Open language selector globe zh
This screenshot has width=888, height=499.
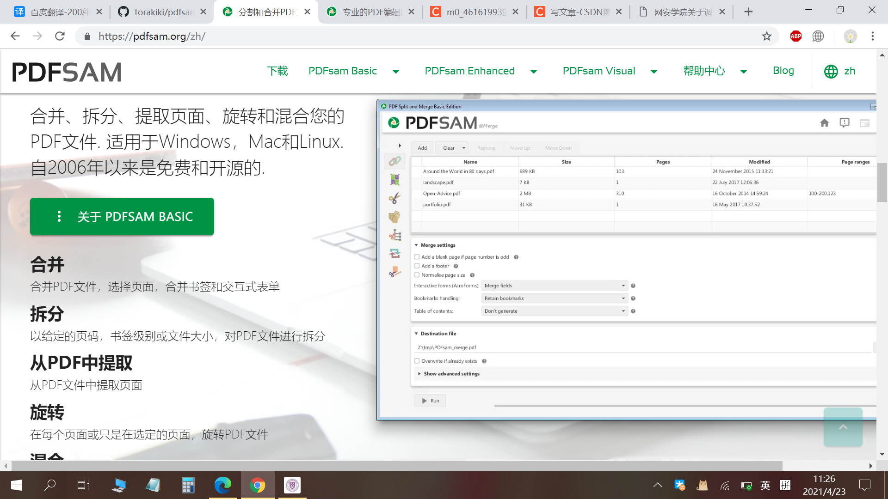(840, 71)
